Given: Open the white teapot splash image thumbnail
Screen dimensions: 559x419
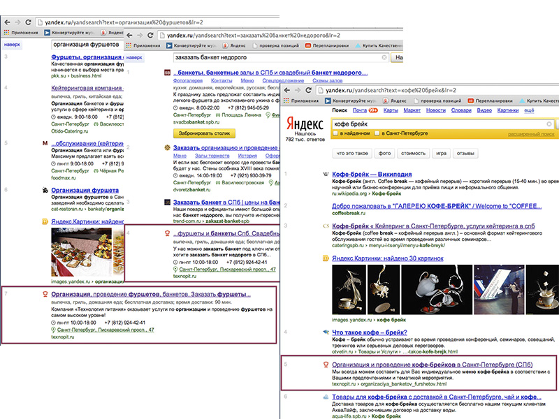Looking at the screenshot, I should 437,290.
